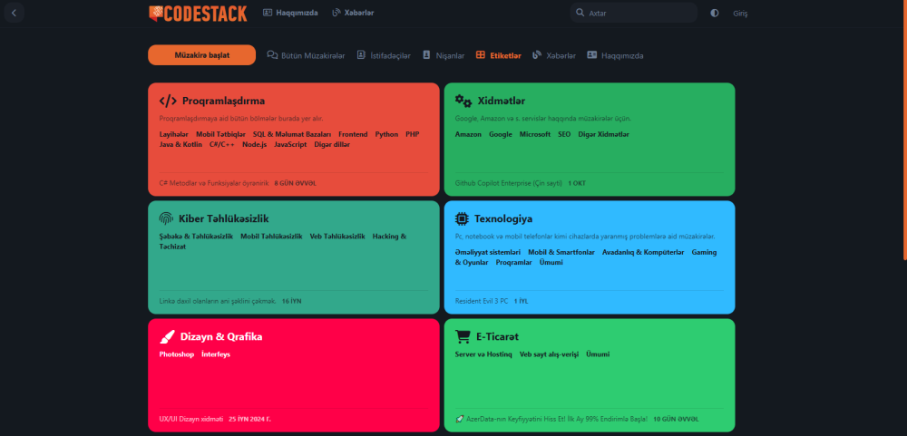Click the Dizayn & Qrafika brush icon
The width and height of the screenshot is (907, 436).
click(167, 336)
